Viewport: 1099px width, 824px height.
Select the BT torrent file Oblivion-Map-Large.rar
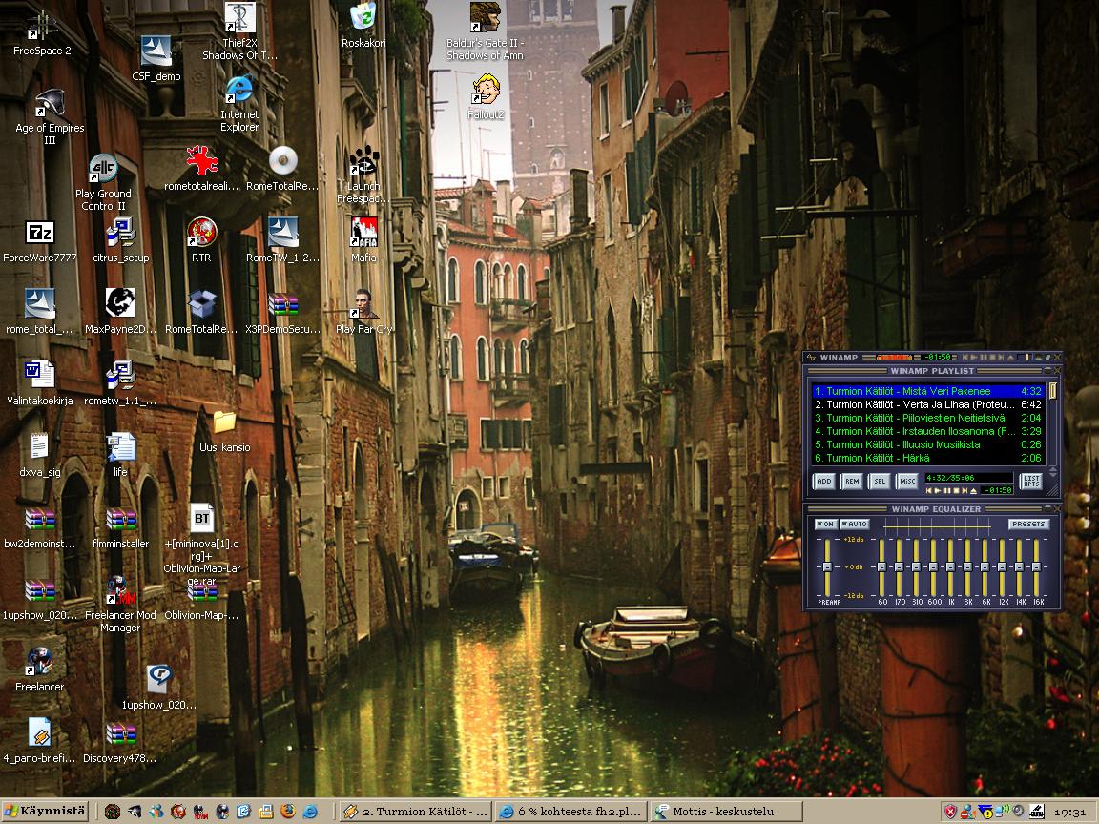coord(202,546)
